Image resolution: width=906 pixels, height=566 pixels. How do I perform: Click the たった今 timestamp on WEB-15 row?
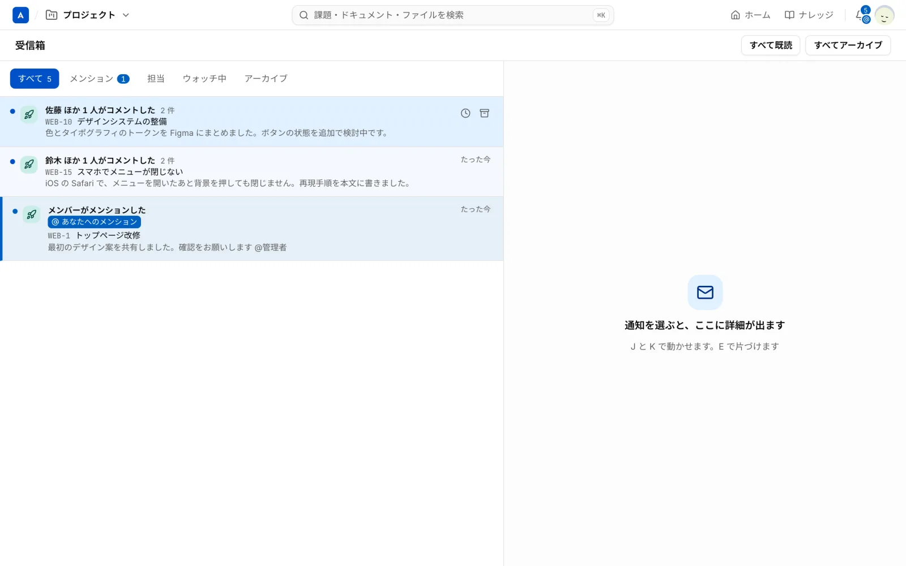[x=476, y=160]
